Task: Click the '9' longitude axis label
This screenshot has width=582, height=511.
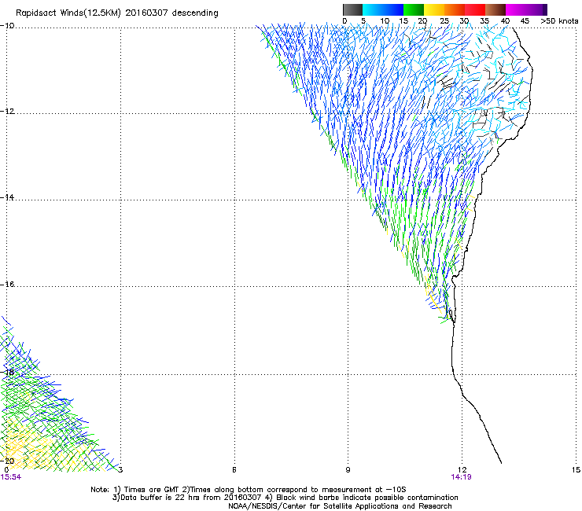Action: click(348, 470)
